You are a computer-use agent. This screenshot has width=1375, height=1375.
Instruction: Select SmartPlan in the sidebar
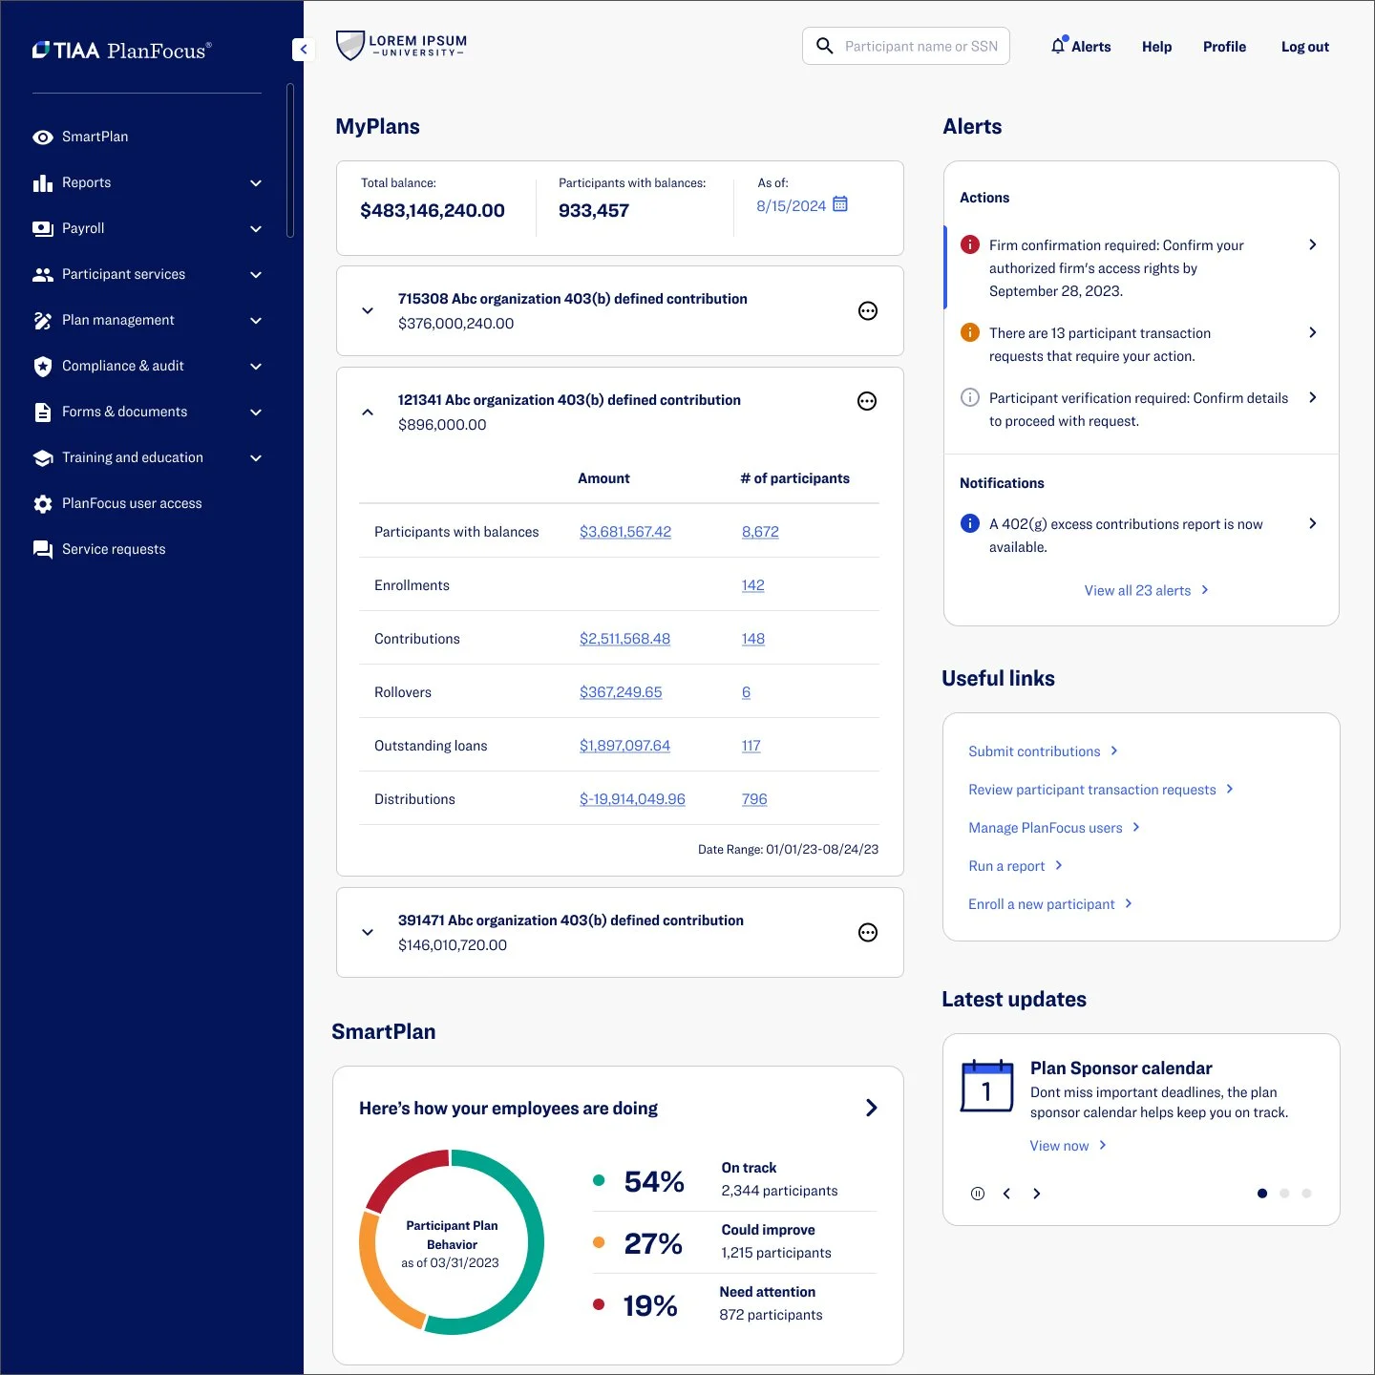[x=95, y=137]
